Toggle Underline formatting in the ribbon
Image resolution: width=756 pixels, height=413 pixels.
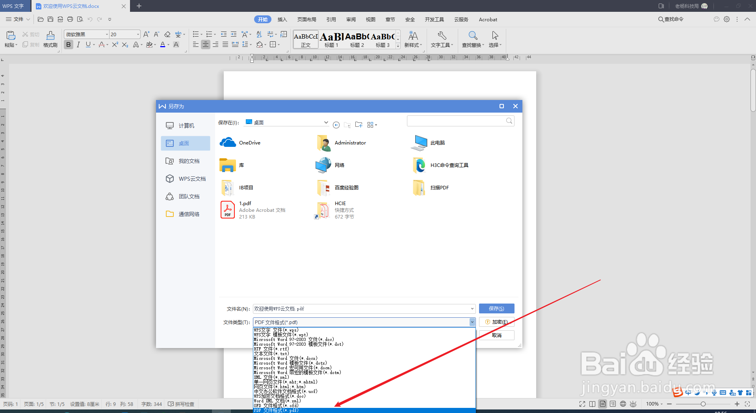point(88,44)
